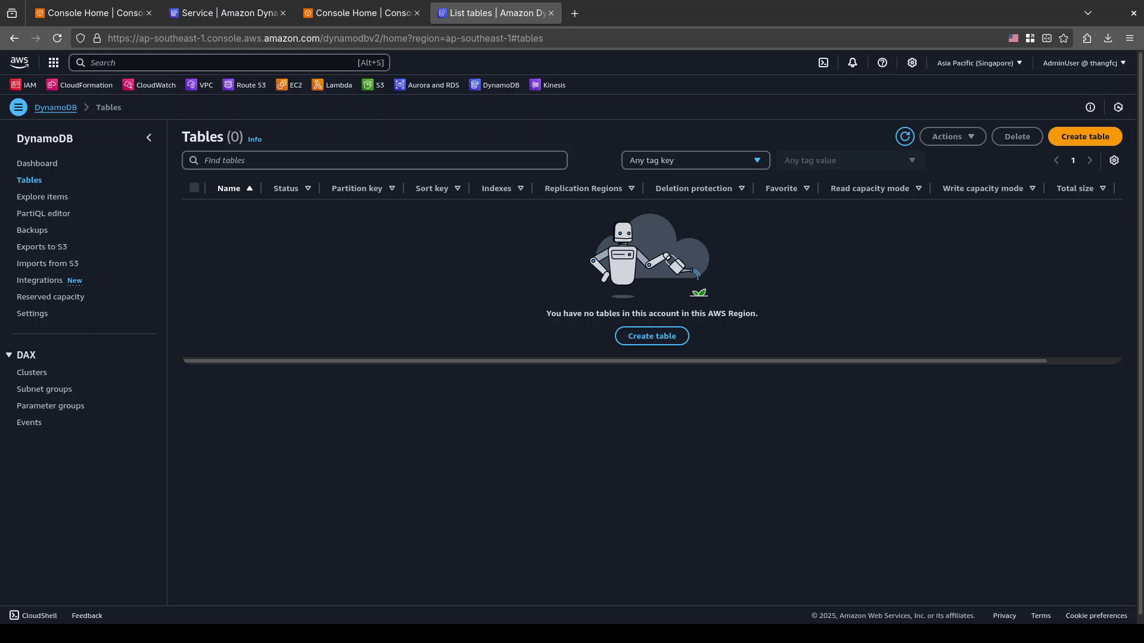Open the Any tag value dropdown
Image resolution: width=1144 pixels, height=643 pixels.
[x=850, y=160]
